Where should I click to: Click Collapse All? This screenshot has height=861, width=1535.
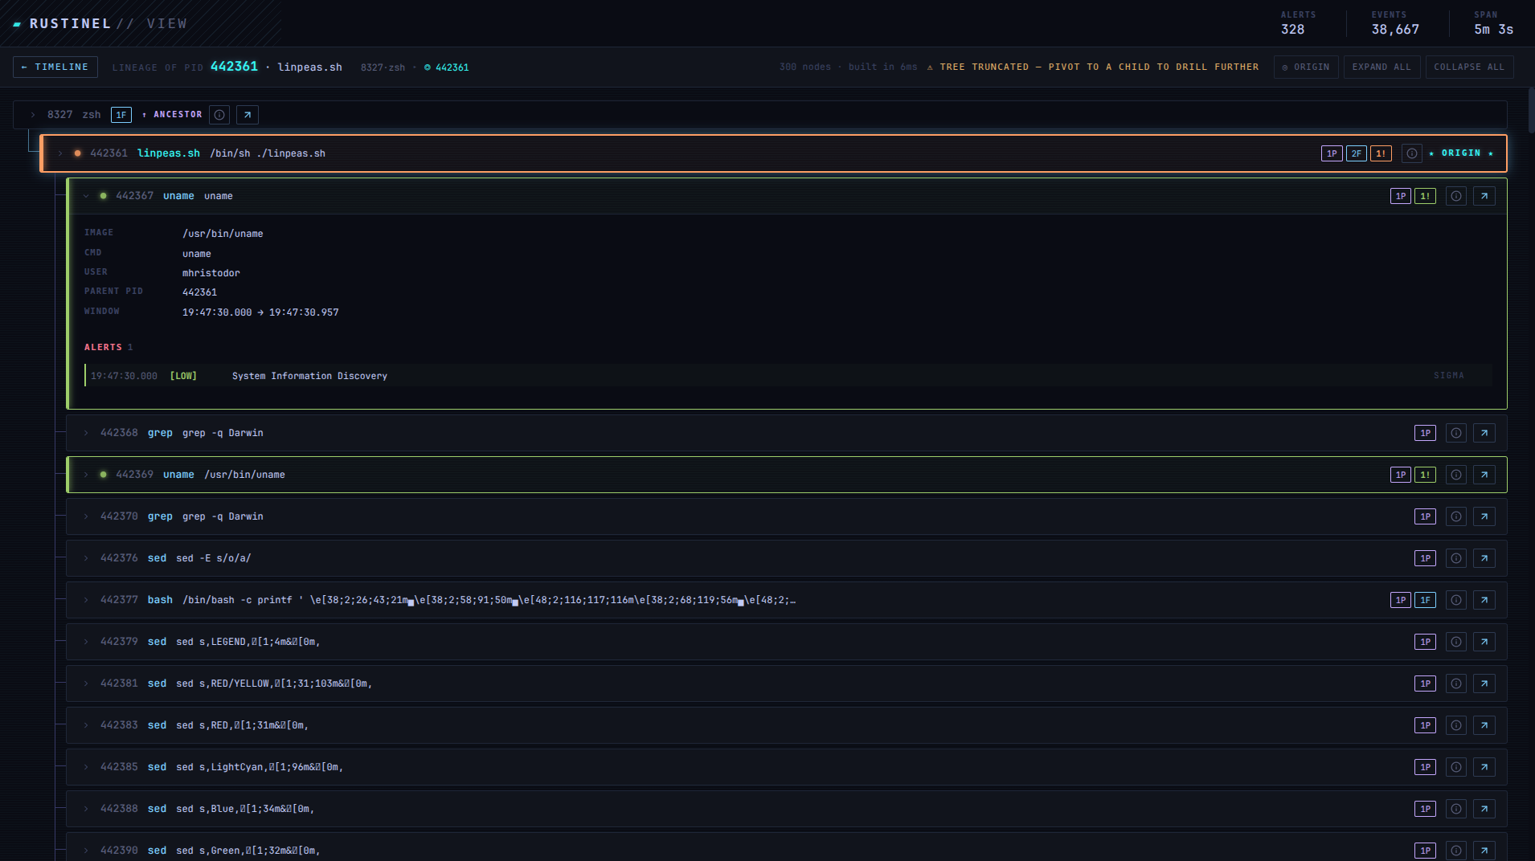click(x=1469, y=67)
